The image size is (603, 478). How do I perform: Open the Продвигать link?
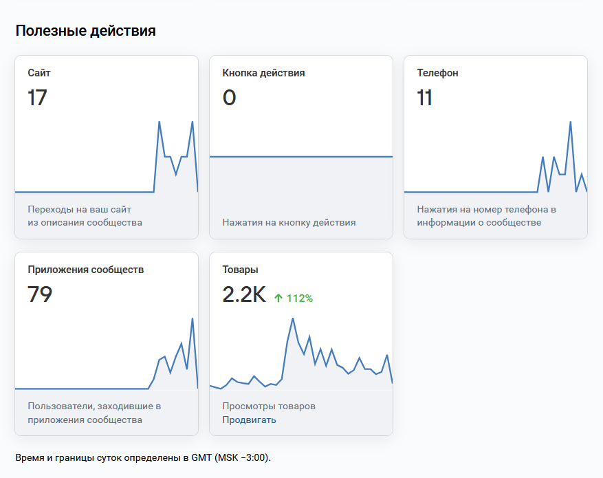pos(249,420)
